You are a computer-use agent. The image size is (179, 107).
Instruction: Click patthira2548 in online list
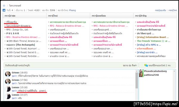click(151, 75)
